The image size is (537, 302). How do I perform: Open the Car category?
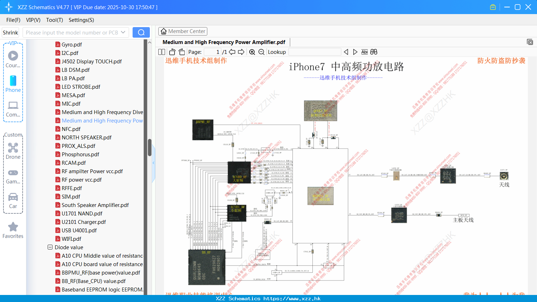(13, 197)
